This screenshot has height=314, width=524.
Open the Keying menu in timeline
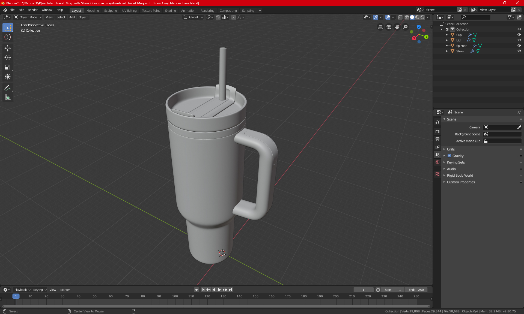coord(40,290)
